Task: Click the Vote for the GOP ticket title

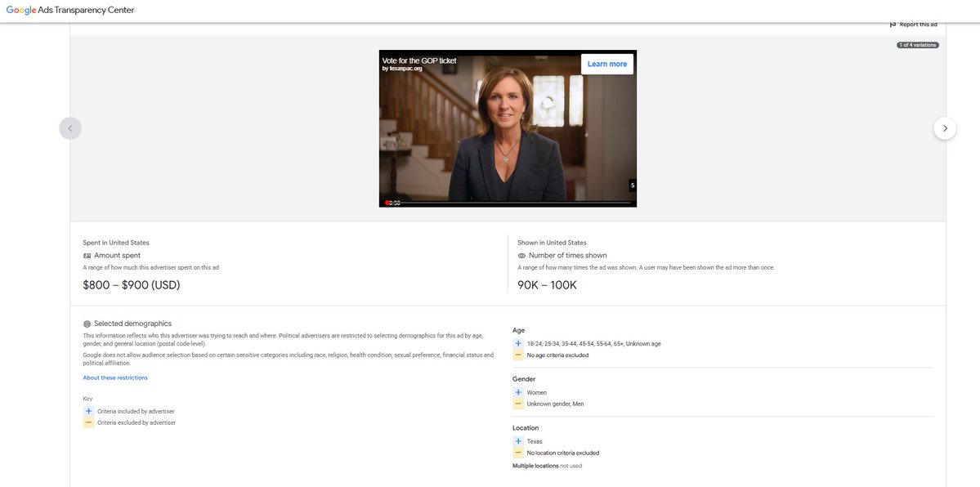Action: pos(418,60)
